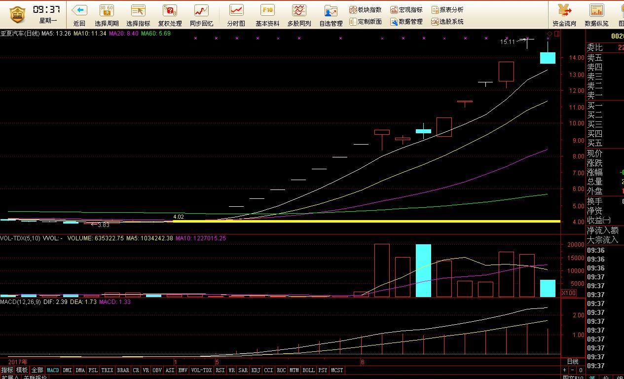Click the gold shield app logo
The height and width of the screenshot is (379, 624).
(17, 14)
